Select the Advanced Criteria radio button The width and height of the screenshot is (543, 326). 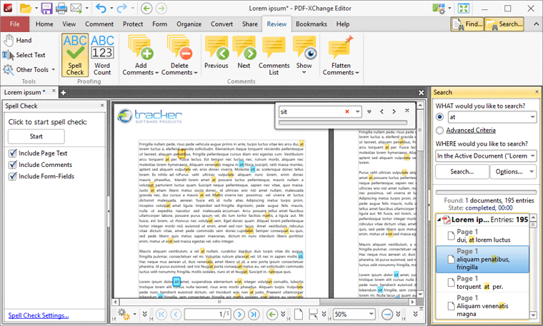(439, 131)
